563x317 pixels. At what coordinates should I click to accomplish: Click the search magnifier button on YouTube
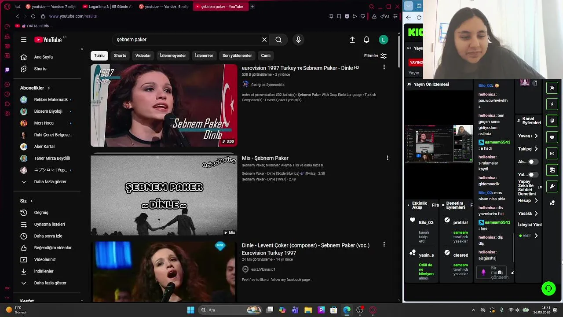[278, 40]
